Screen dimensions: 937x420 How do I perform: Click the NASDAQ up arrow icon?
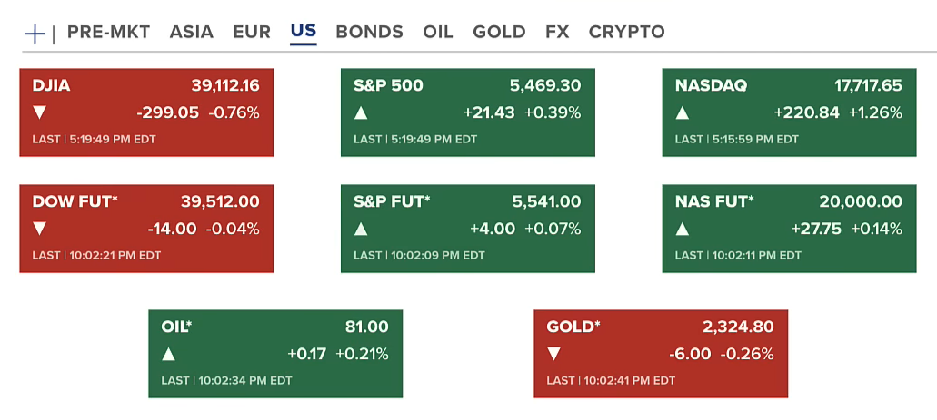(683, 113)
